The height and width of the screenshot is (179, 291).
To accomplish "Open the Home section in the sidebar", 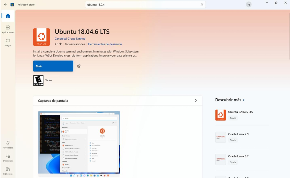I will (8, 16).
